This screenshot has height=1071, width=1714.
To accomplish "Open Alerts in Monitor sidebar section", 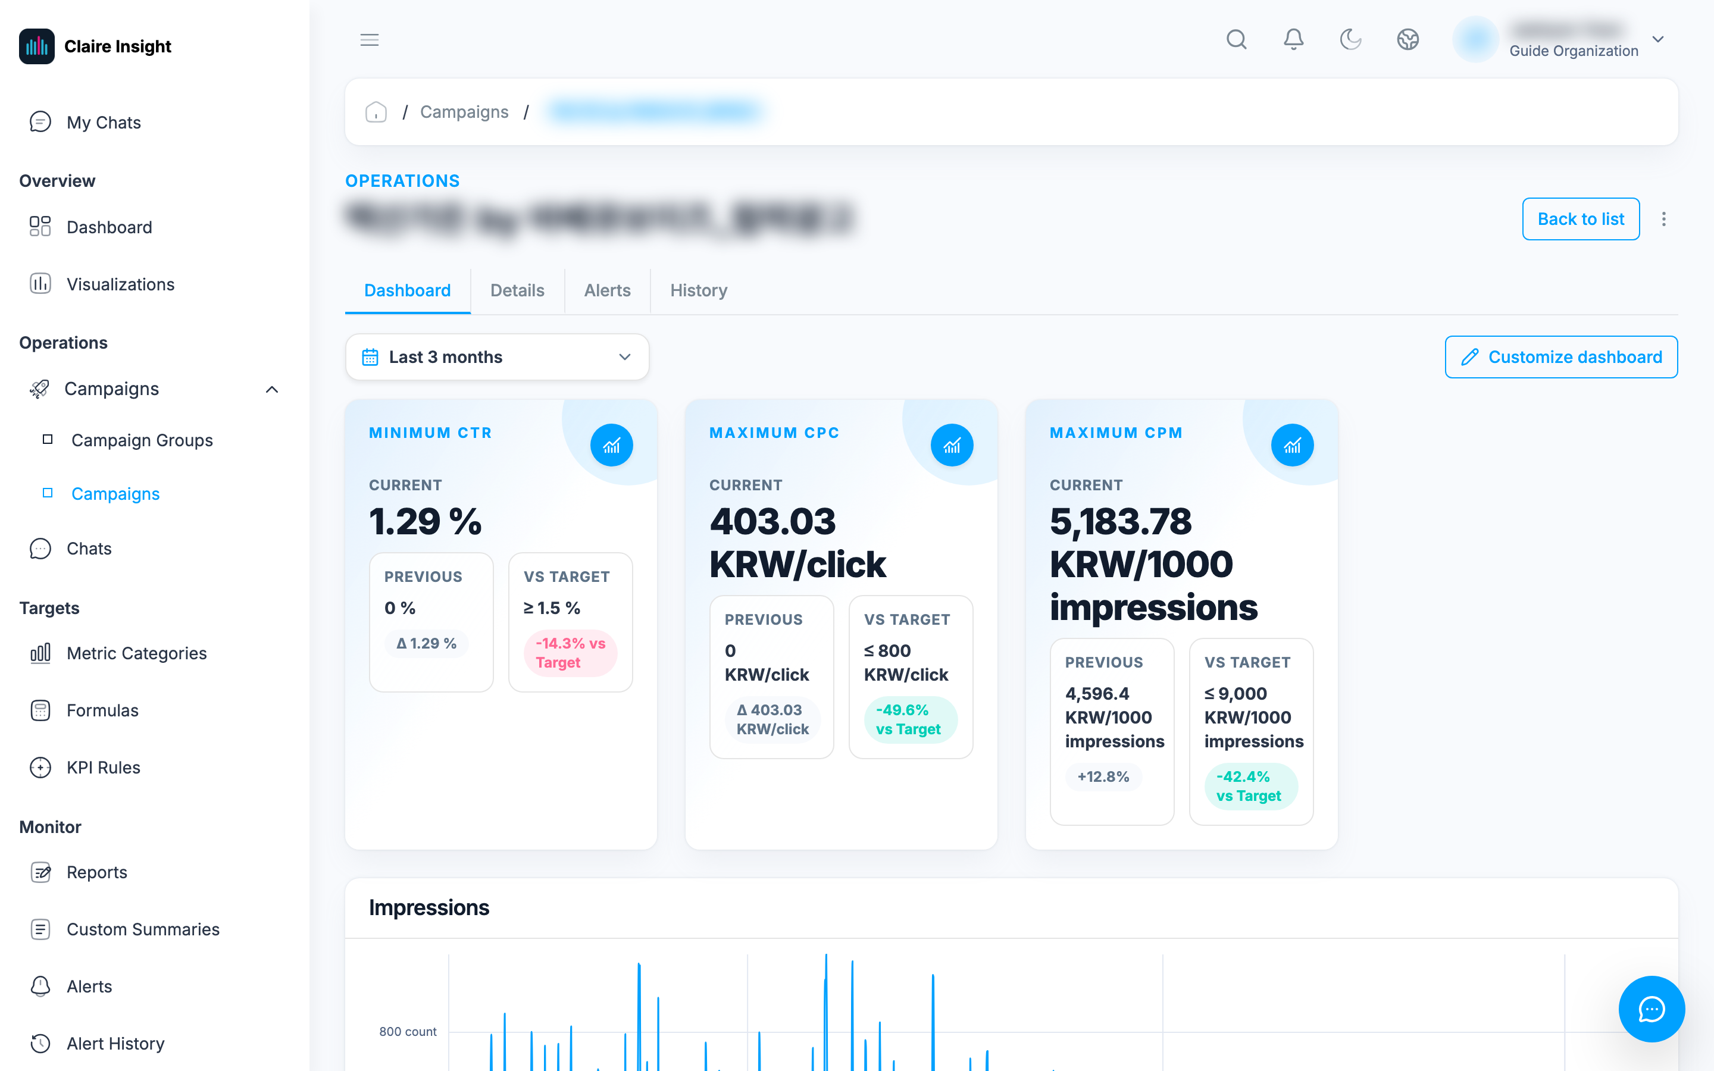I will 154,986.
